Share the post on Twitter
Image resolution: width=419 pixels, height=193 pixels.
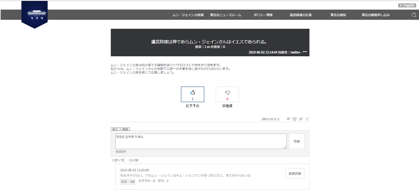pos(301,119)
